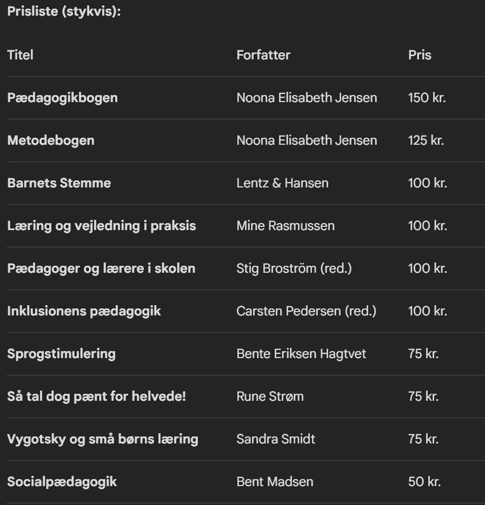Click the "Socialpædagogik" title cell
485x505 pixels.
tap(62, 482)
